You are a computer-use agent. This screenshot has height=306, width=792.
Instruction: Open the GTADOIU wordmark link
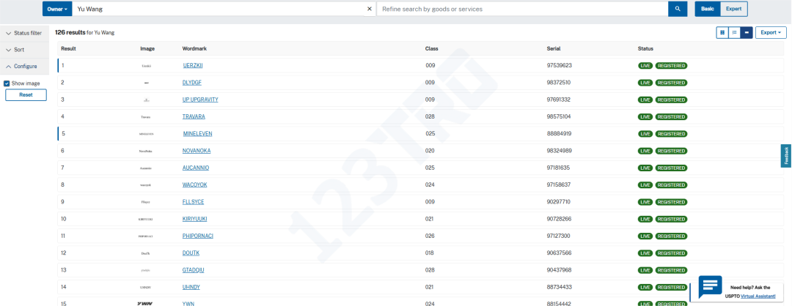pos(193,270)
